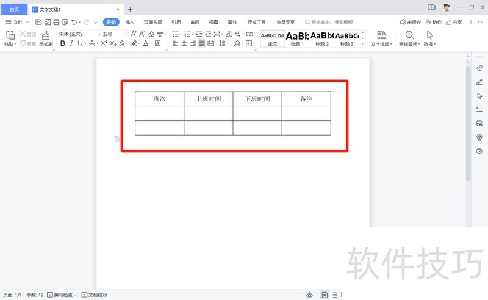Open the File (文件) menu dropdown arrow
Viewport: 488px width, 300px height.
pos(27,22)
